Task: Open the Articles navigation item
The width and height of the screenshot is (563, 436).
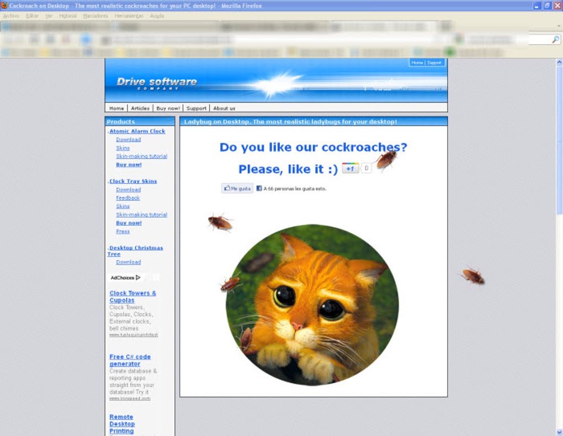Action: click(x=140, y=108)
